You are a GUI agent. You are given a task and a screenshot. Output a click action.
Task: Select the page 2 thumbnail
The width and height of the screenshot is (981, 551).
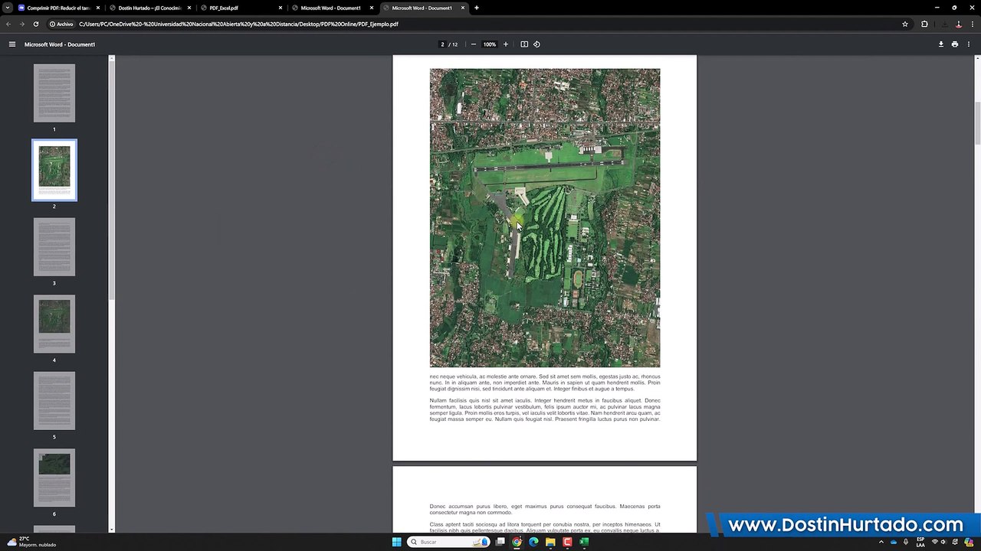[54, 170]
